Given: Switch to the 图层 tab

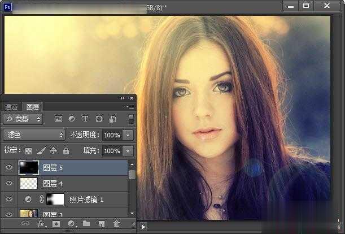Looking at the screenshot, I should tap(33, 107).
